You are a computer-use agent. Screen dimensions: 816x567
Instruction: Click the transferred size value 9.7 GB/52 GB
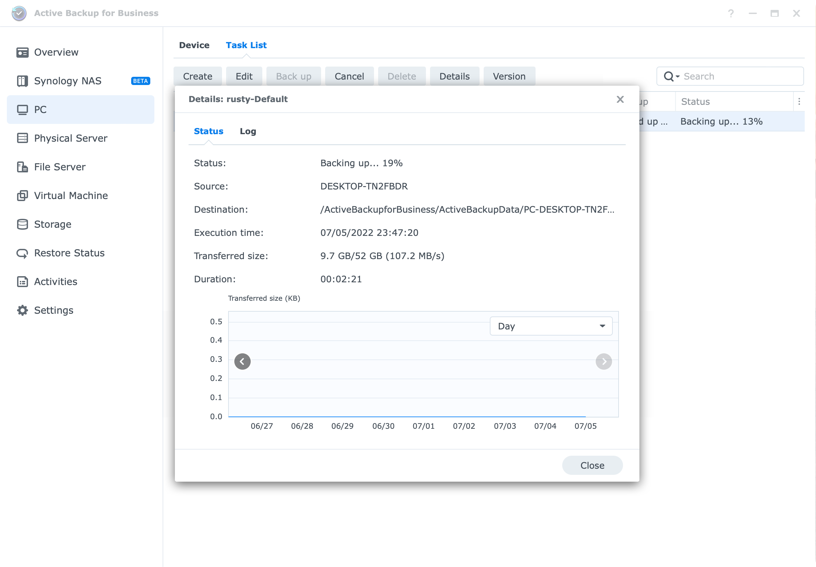382,256
